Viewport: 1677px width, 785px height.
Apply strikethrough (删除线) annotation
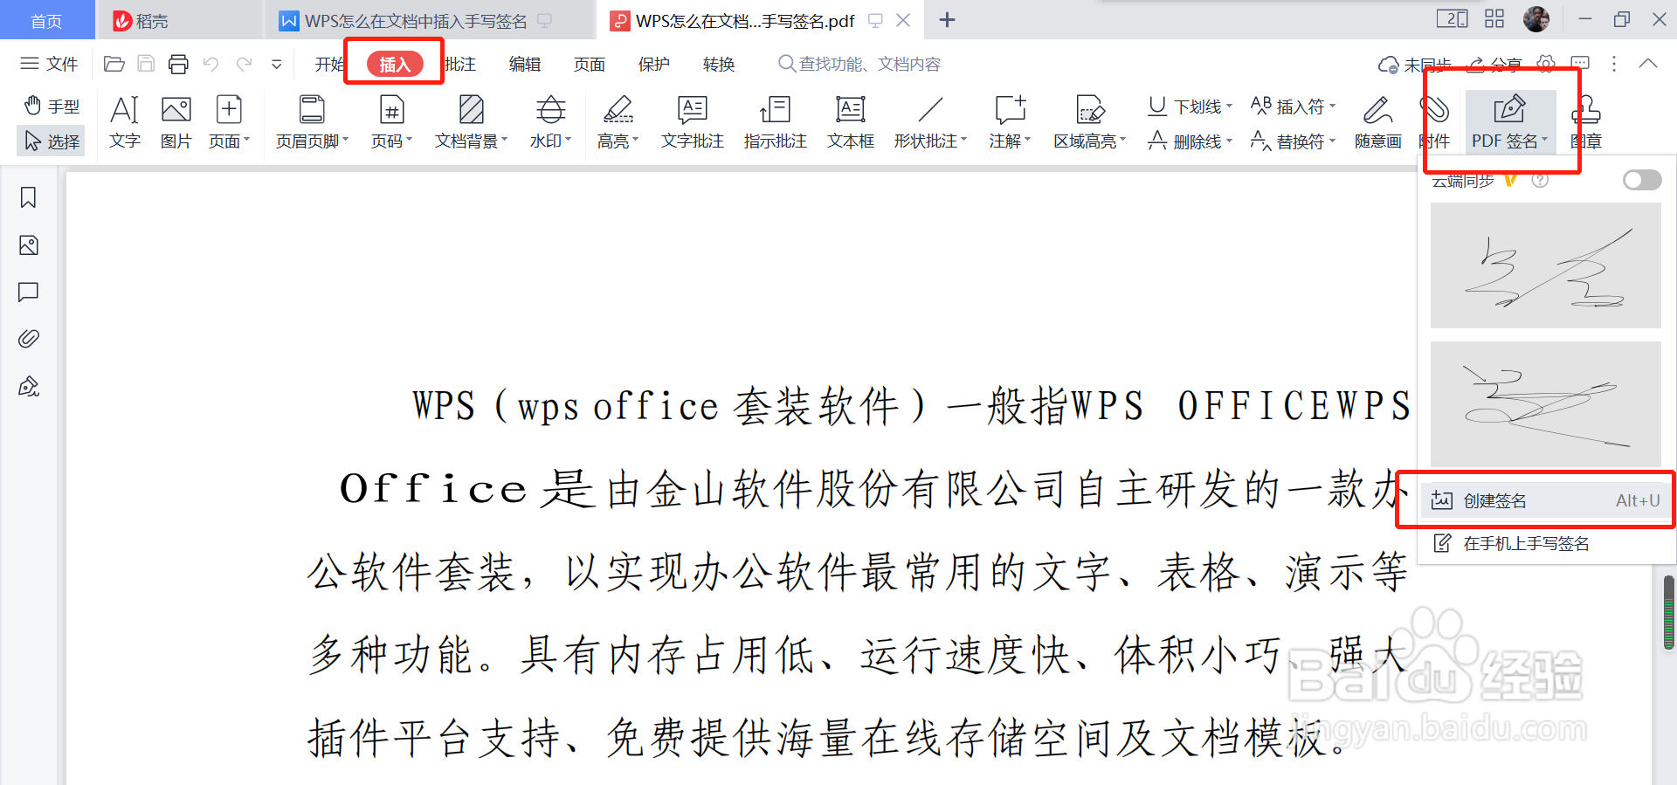(1190, 141)
